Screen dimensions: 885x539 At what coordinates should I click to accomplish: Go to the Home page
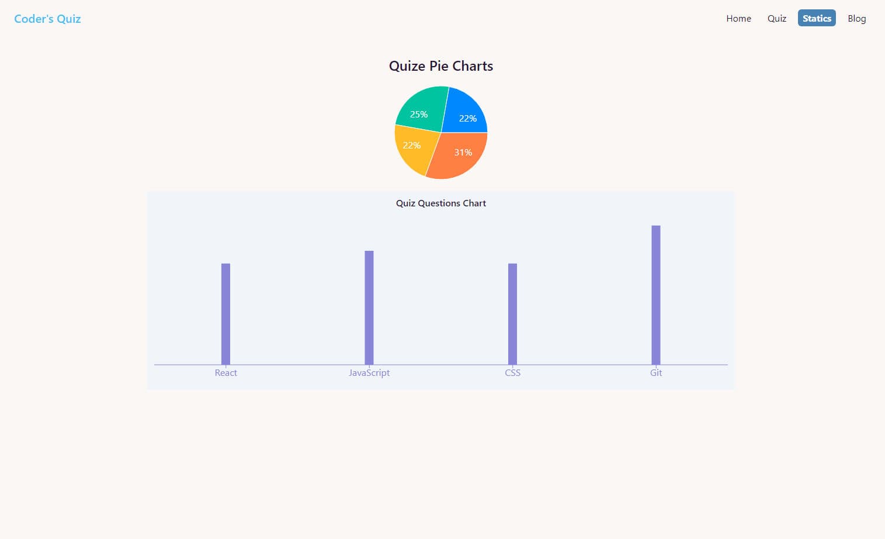point(738,19)
